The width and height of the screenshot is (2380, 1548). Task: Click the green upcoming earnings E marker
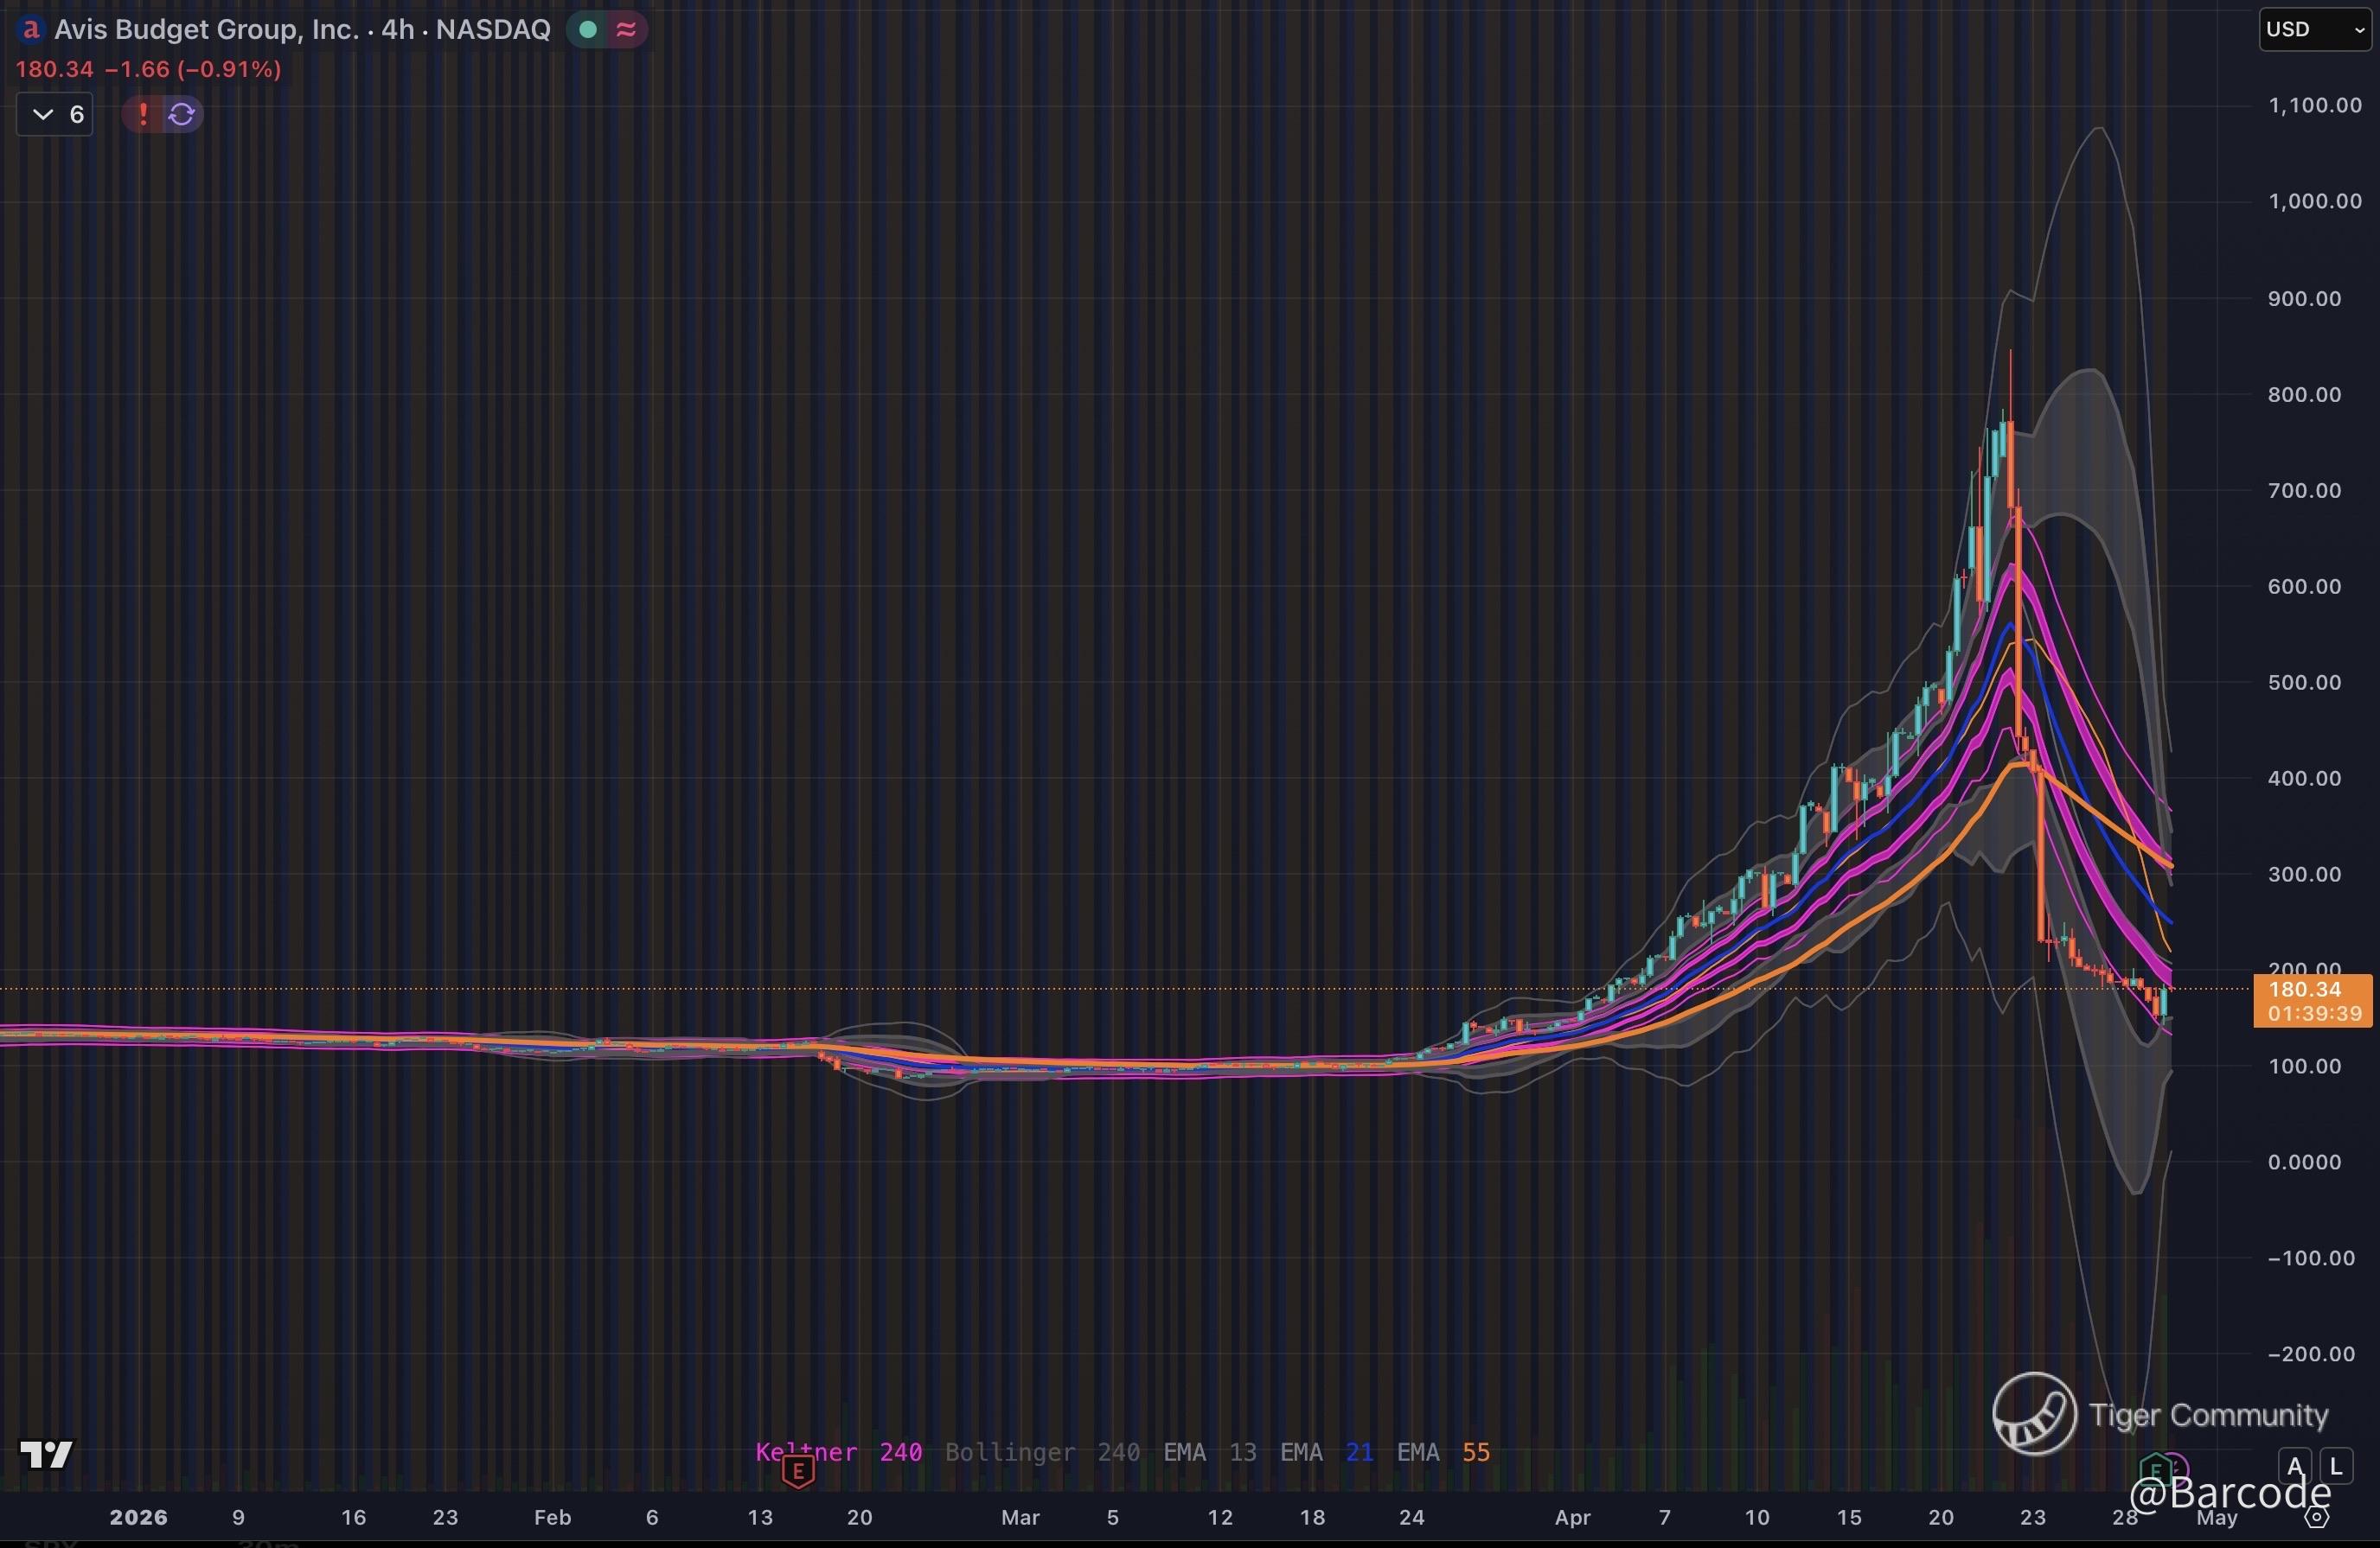pyautogui.click(x=2156, y=1469)
